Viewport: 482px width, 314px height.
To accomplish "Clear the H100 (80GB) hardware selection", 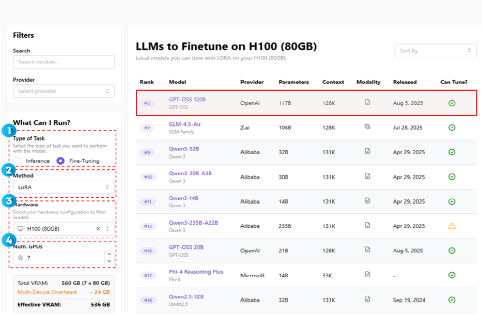I will point(98,229).
